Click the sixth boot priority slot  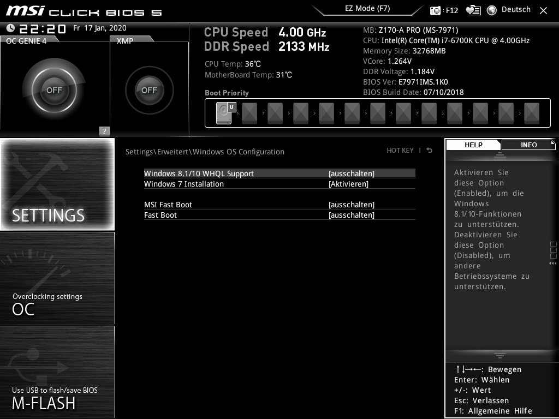tap(352, 113)
